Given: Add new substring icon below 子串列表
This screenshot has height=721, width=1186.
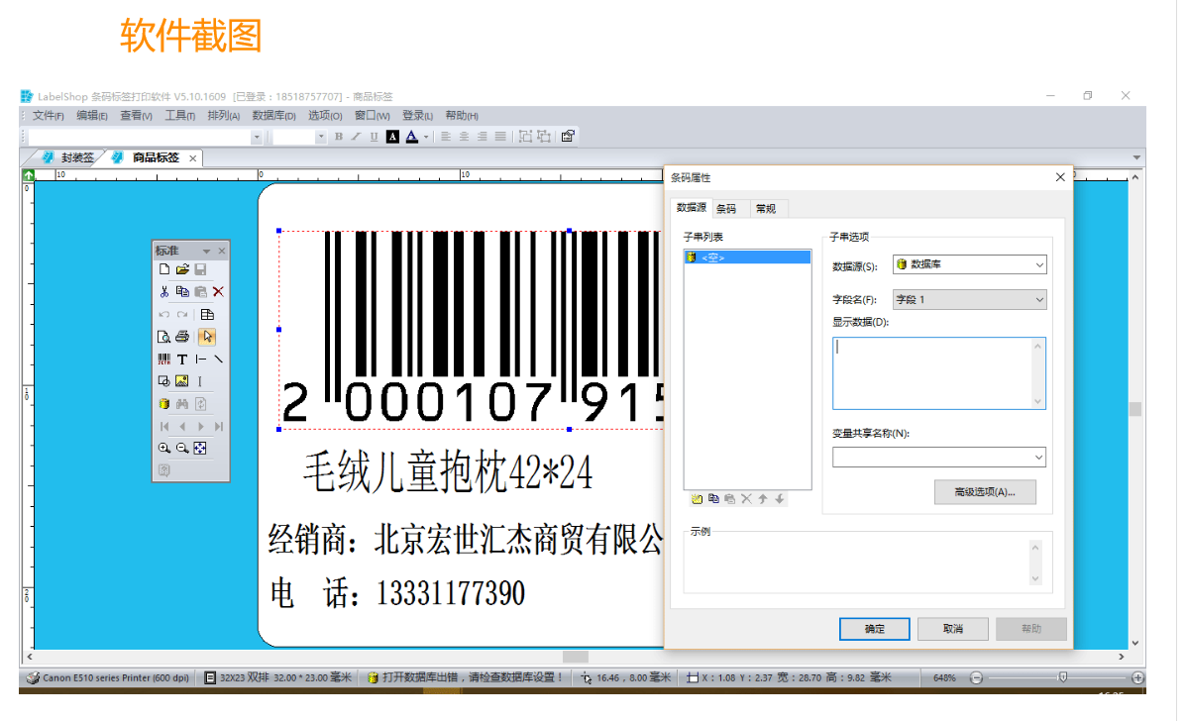Looking at the screenshot, I should [697, 499].
